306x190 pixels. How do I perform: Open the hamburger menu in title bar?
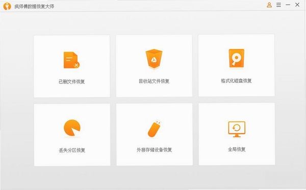coord(278,5)
